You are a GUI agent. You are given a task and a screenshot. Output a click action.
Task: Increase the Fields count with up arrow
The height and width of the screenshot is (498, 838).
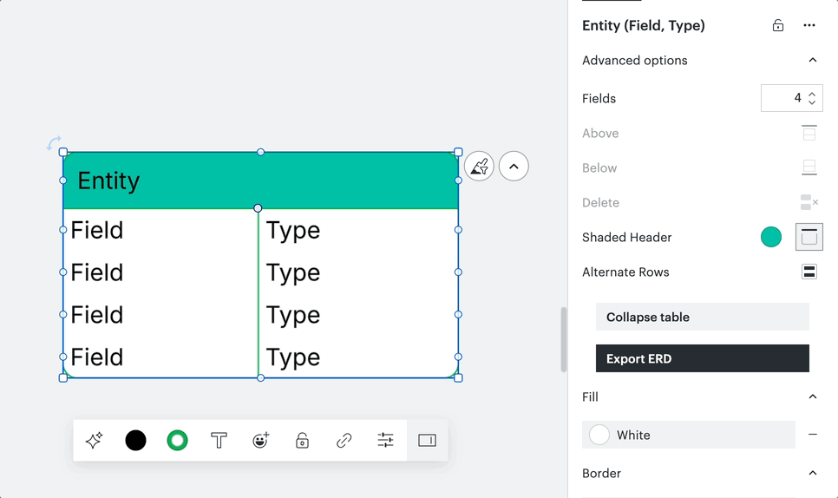[812, 94]
